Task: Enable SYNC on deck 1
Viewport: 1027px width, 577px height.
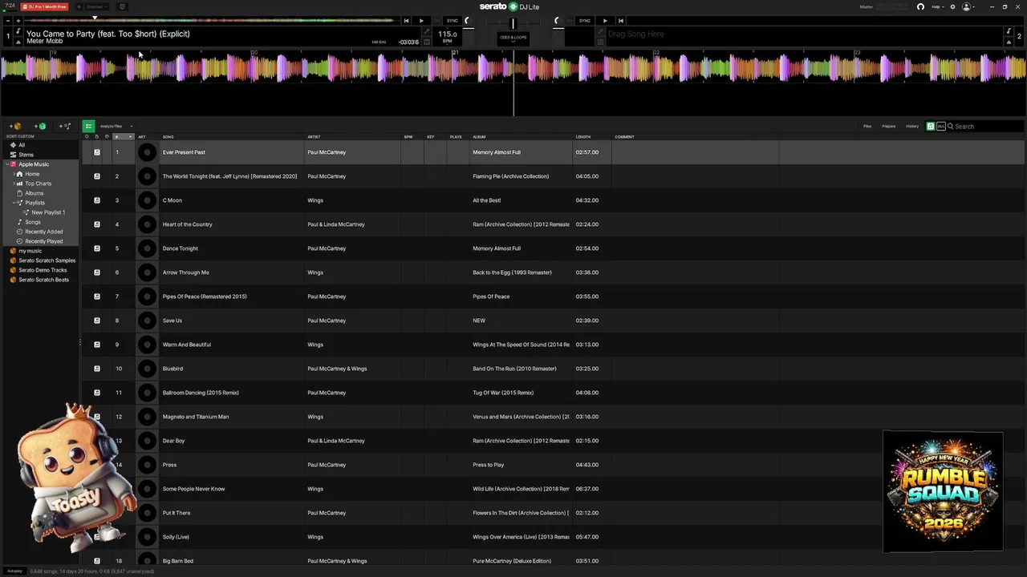Action: click(453, 21)
